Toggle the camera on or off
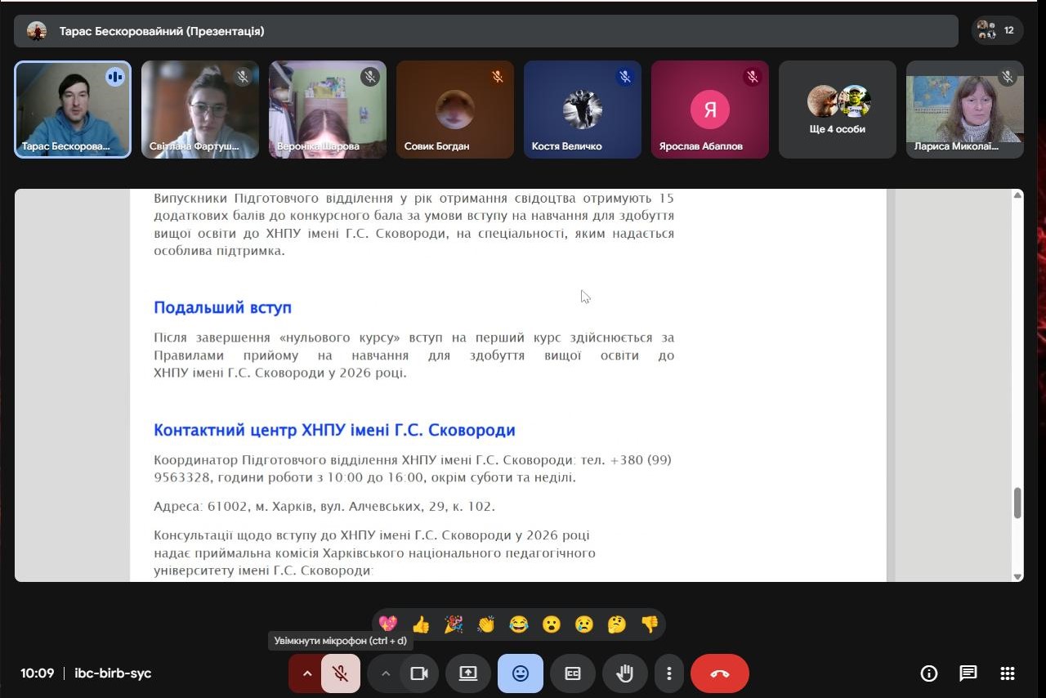 [419, 673]
